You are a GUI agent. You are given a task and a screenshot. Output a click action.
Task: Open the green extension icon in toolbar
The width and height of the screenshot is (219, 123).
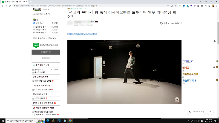(x=180, y=6)
